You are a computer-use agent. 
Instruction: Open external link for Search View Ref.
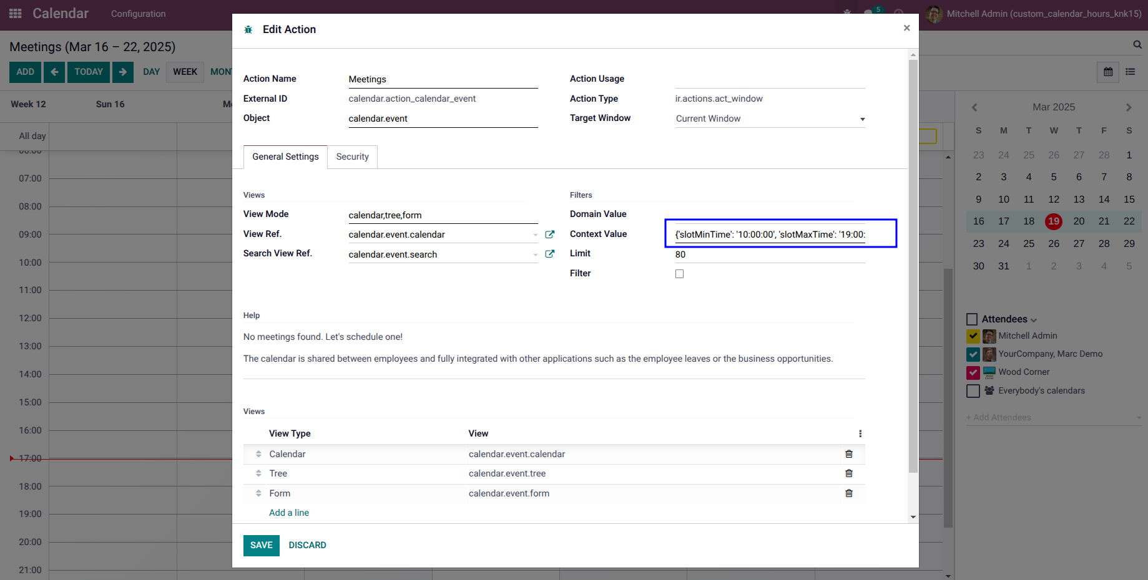[550, 254]
